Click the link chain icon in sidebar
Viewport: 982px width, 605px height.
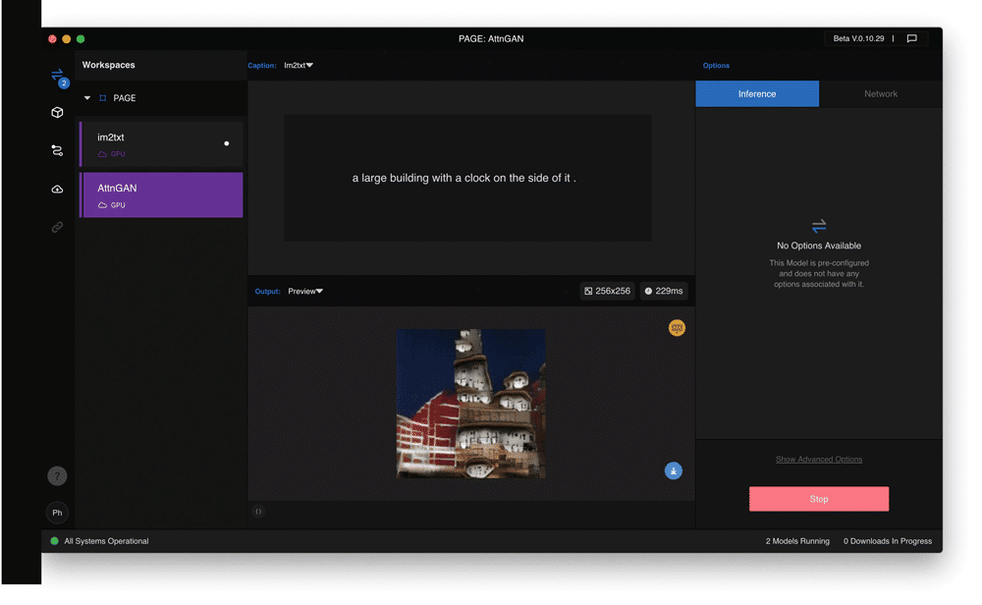pos(57,227)
